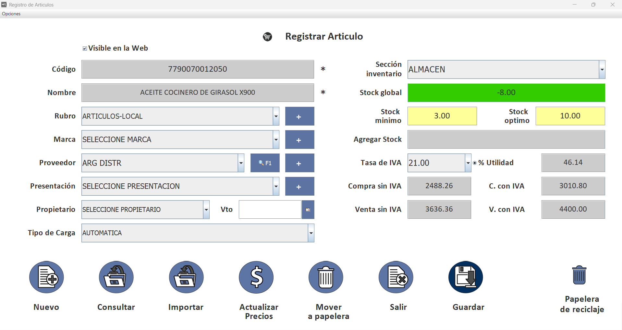Click the yellow Stock minimo field
This screenshot has height=330, width=622.
coord(442,116)
